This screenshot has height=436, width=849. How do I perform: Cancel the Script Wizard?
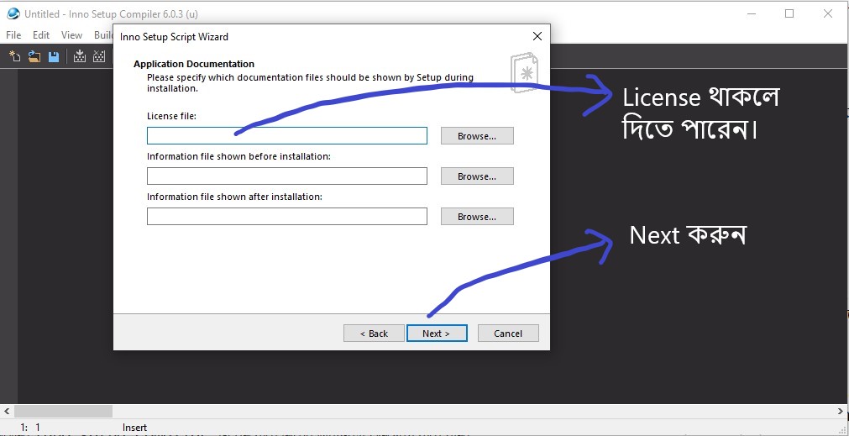[x=507, y=334]
